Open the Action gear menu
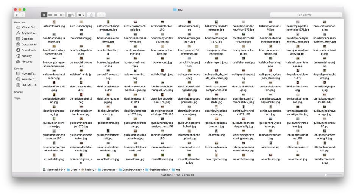The image size is (356, 195). pos(81,15)
